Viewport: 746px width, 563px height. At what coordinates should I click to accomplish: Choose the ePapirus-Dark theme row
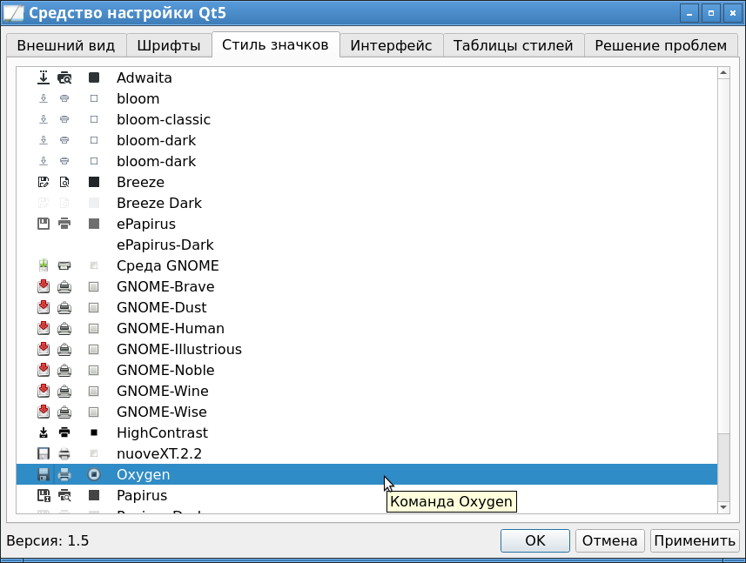366,245
